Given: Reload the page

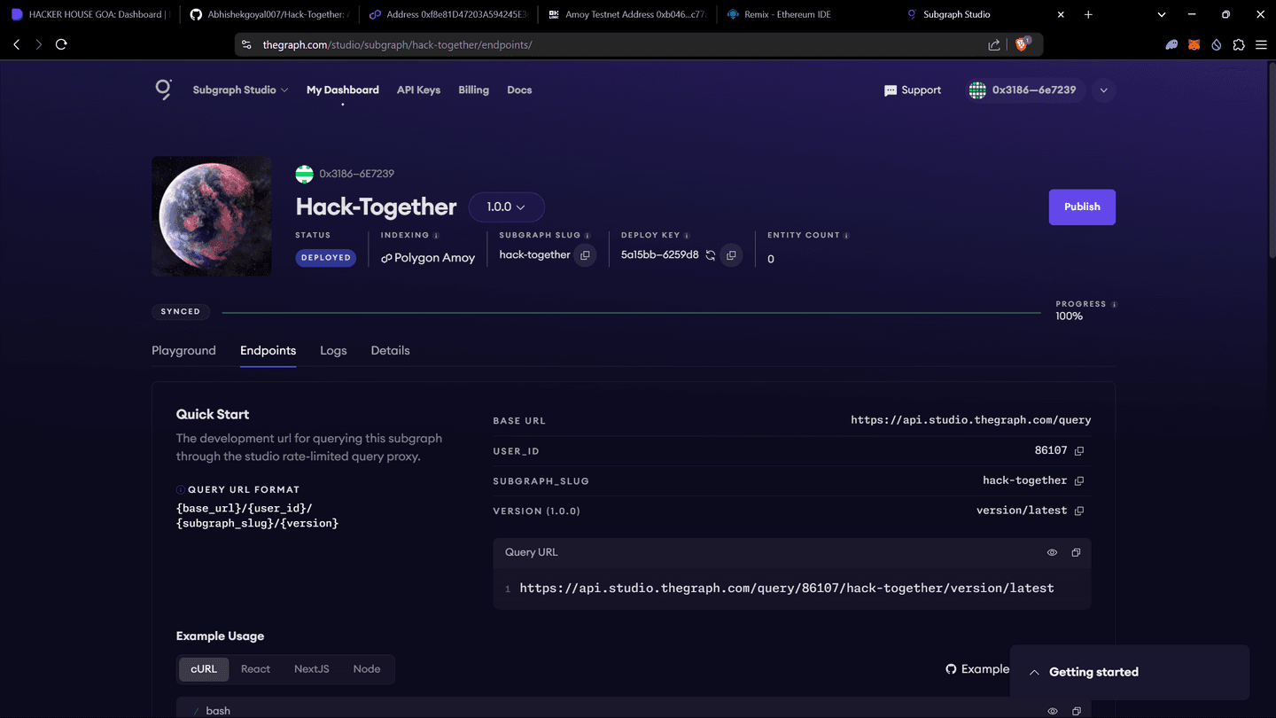Looking at the screenshot, I should pyautogui.click(x=61, y=44).
